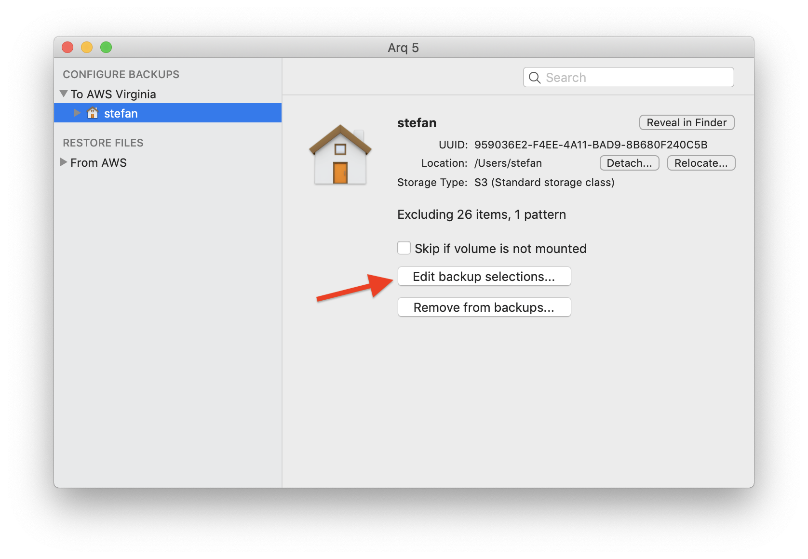Viewport: 808px width, 559px height.
Task: Zoom the window with the green button
Action: tap(106, 47)
